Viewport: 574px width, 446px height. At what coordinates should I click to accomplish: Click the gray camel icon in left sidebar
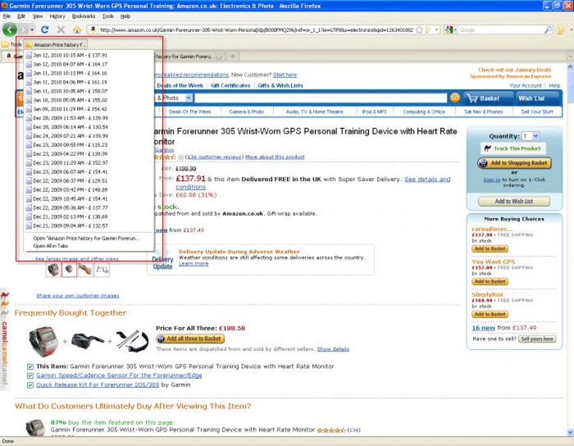click(x=5, y=313)
